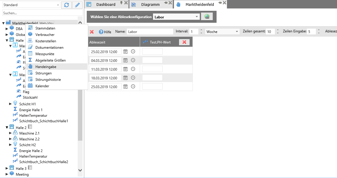
Task: Click the notebook icon next to Halle 2
Action: pyautogui.click(x=30, y=127)
